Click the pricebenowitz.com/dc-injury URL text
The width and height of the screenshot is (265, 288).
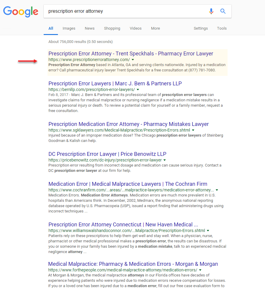click(x=105, y=160)
